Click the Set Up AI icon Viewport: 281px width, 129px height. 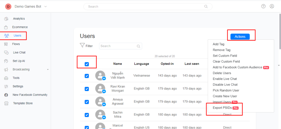point(6,61)
